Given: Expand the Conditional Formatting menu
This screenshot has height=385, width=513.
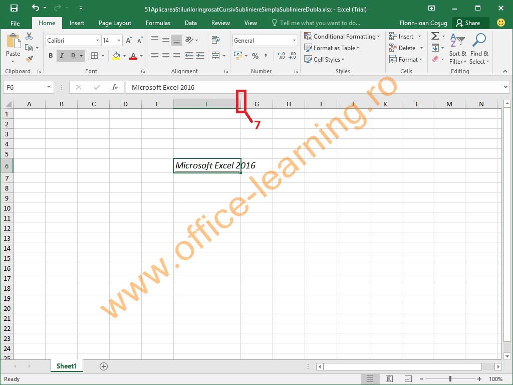Looking at the screenshot, I should (x=342, y=36).
